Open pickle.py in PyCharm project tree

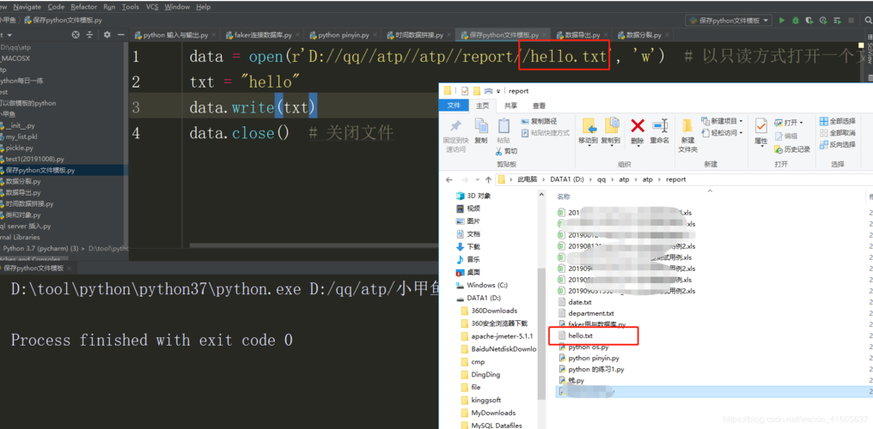point(19,148)
